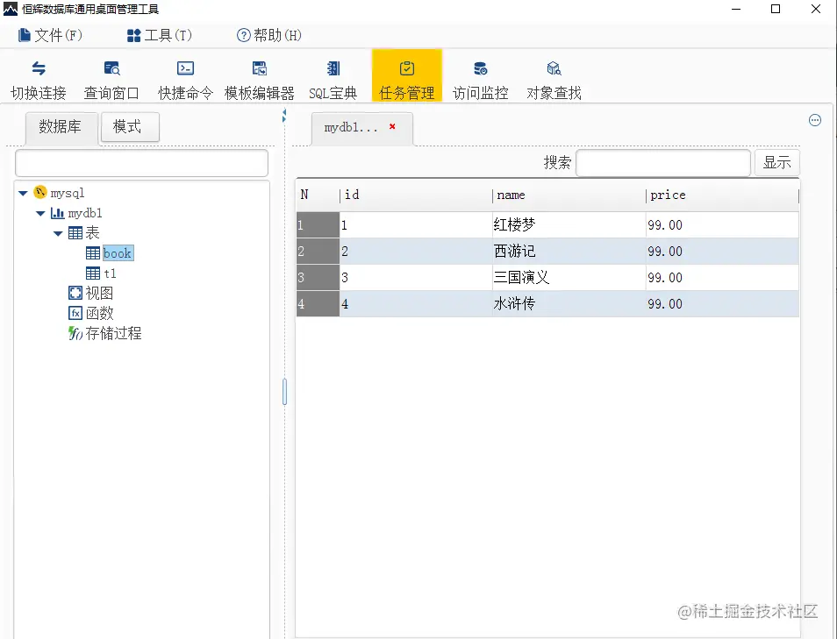This screenshot has height=639, width=837.
Task: Click the 水浒传 name cell
Action: click(x=569, y=303)
